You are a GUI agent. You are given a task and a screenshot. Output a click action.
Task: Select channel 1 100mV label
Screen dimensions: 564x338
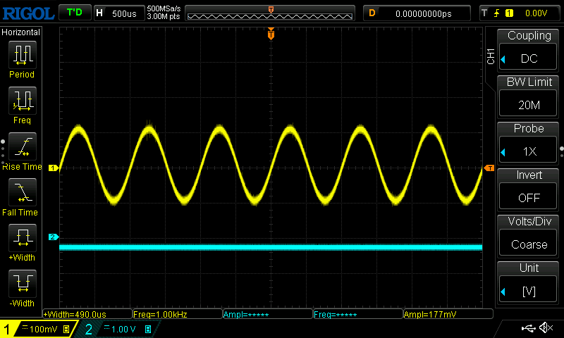coord(43,329)
